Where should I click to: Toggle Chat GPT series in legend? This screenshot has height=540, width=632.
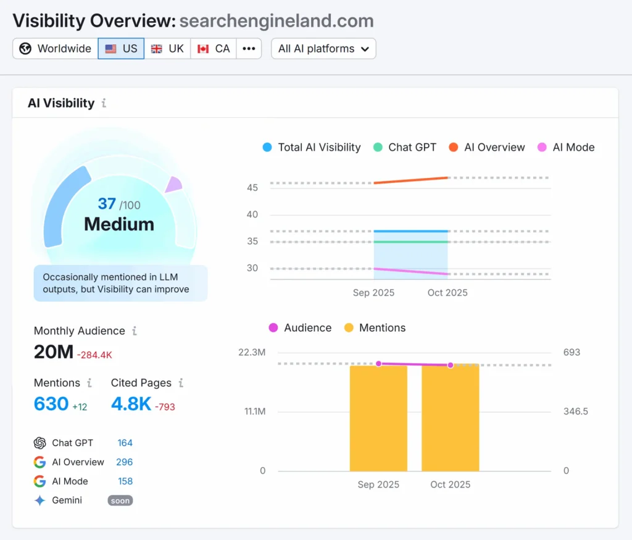point(405,147)
